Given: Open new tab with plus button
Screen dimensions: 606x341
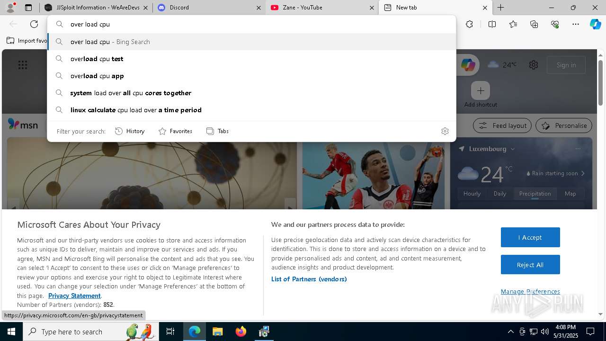Looking at the screenshot, I should (500, 8).
